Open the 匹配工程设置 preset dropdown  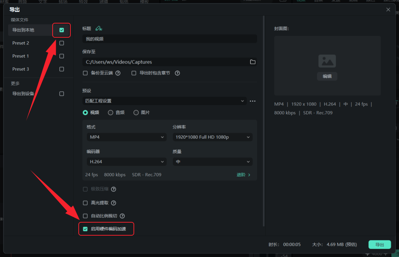tap(164, 101)
